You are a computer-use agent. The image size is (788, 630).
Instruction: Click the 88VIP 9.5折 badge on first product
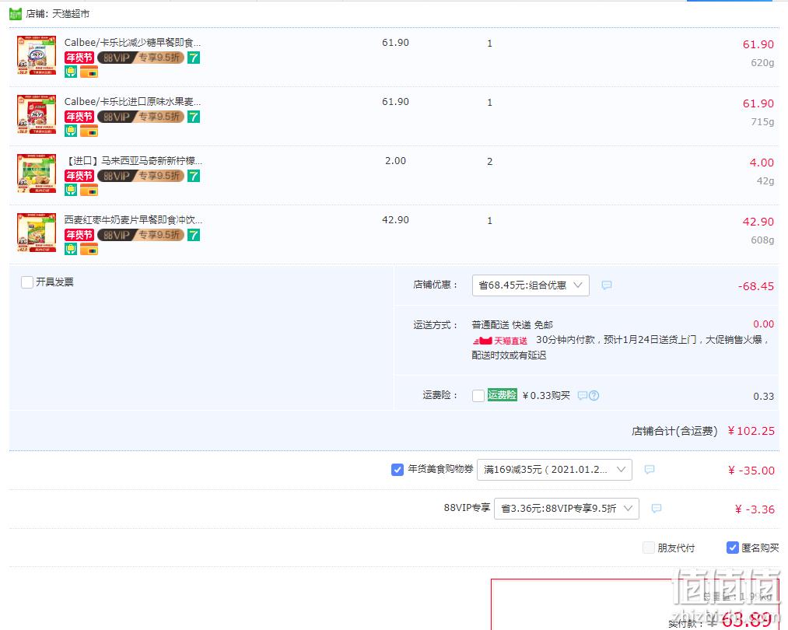tap(141, 58)
